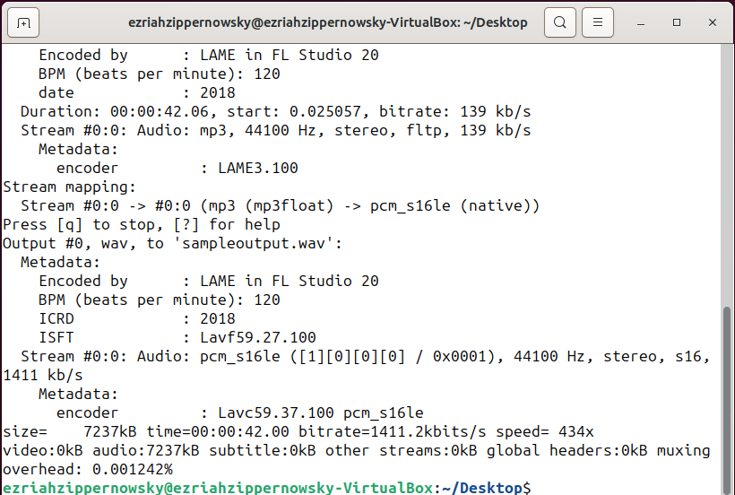Click the 'bitrate=1411.2kbits/s' text
The width and height of the screenshot is (735, 495).
[x=393, y=431]
